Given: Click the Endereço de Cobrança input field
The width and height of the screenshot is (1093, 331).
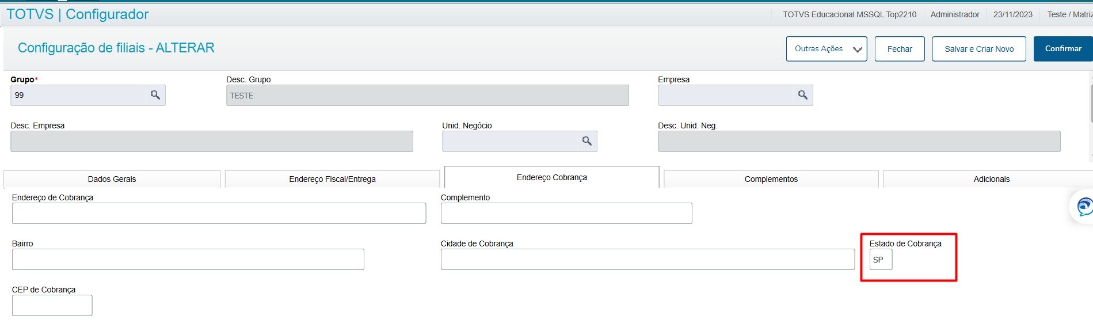Looking at the screenshot, I should 219,214.
